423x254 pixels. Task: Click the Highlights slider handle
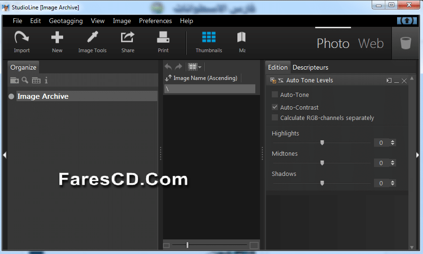322,143
